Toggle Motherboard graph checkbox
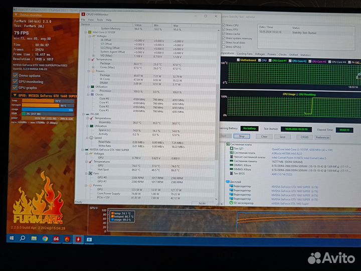 pyautogui.click(x=238, y=60)
